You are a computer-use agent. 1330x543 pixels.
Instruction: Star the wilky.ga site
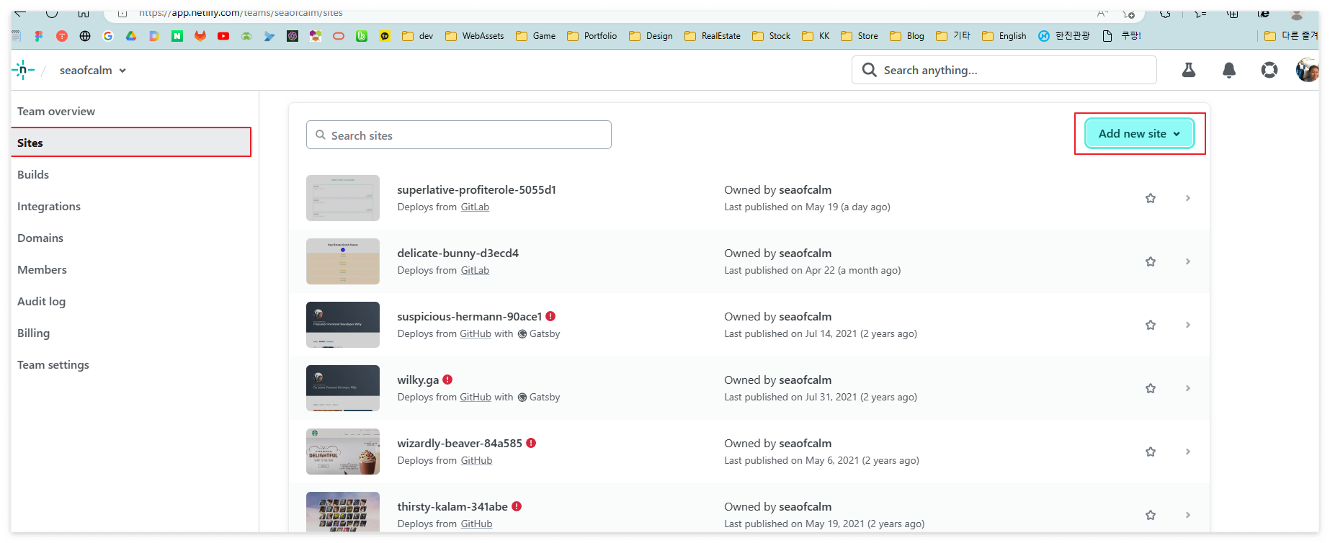point(1151,388)
